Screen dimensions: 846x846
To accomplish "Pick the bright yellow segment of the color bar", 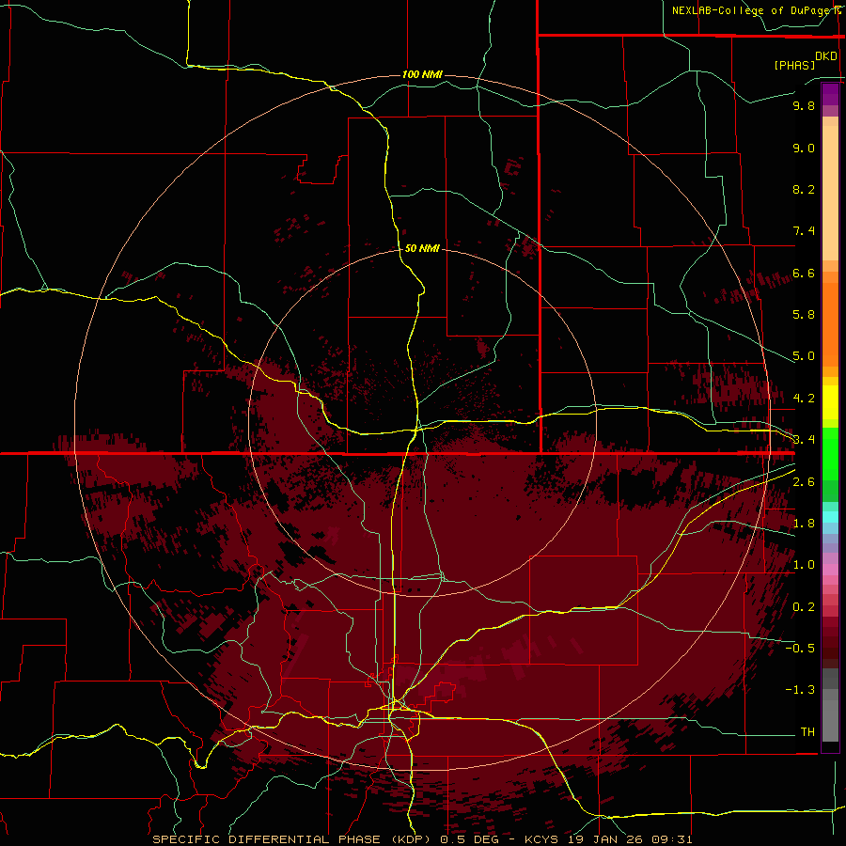I will 830,402.
